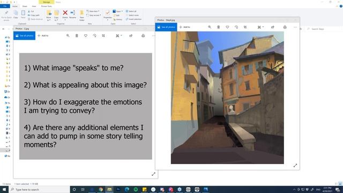Open the Picture Tools ribbon tab

(47, 6)
